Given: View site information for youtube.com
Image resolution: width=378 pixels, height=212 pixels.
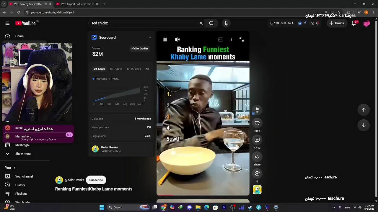Looking at the screenshot, I should (27, 12).
